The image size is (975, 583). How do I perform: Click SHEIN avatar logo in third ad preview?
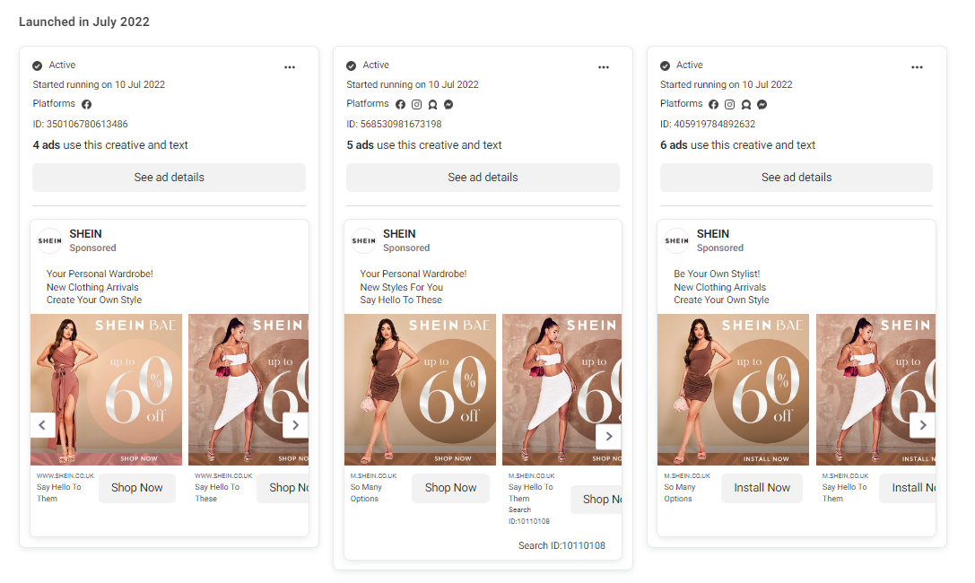pyautogui.click(x=677, y=240)
